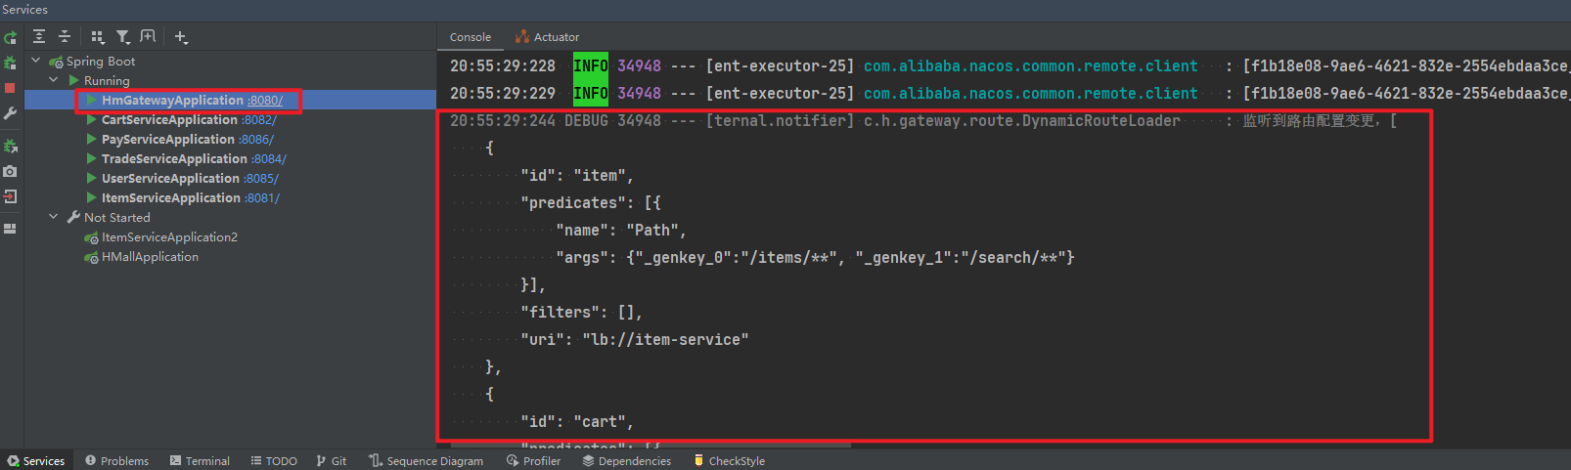Open the Filter options funnel icon
The image size is (1571, 470).
coord(122,37)
